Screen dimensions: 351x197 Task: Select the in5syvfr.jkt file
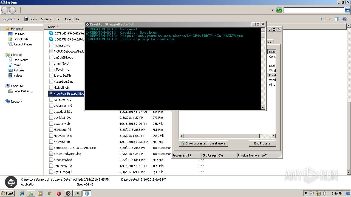(x=59, y=69)
